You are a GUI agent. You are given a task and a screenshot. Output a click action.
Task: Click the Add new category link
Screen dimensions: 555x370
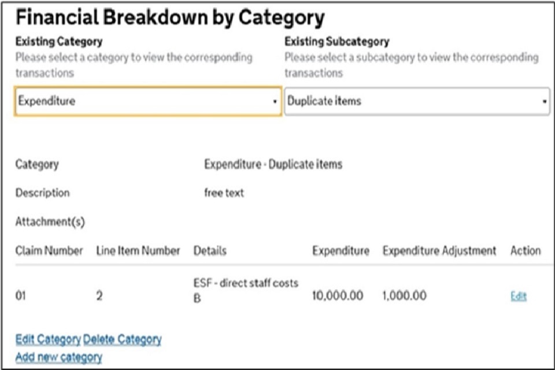point(58,357)
